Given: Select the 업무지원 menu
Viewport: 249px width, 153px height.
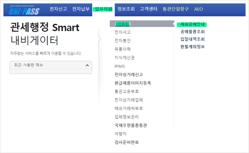Looking at the screenshot, I should click(103, 9).
